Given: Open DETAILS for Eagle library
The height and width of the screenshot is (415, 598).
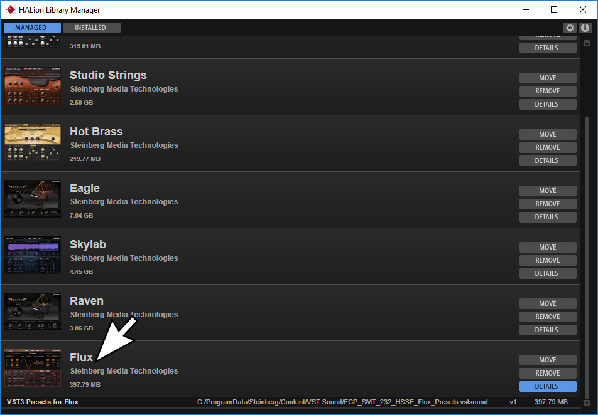Looking at the screenshot, I should click(548, 217).
